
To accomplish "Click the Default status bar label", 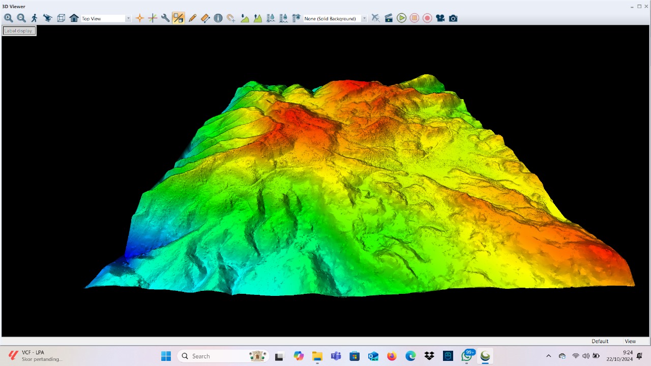I will pyautogui.click(x=600, y=341).
